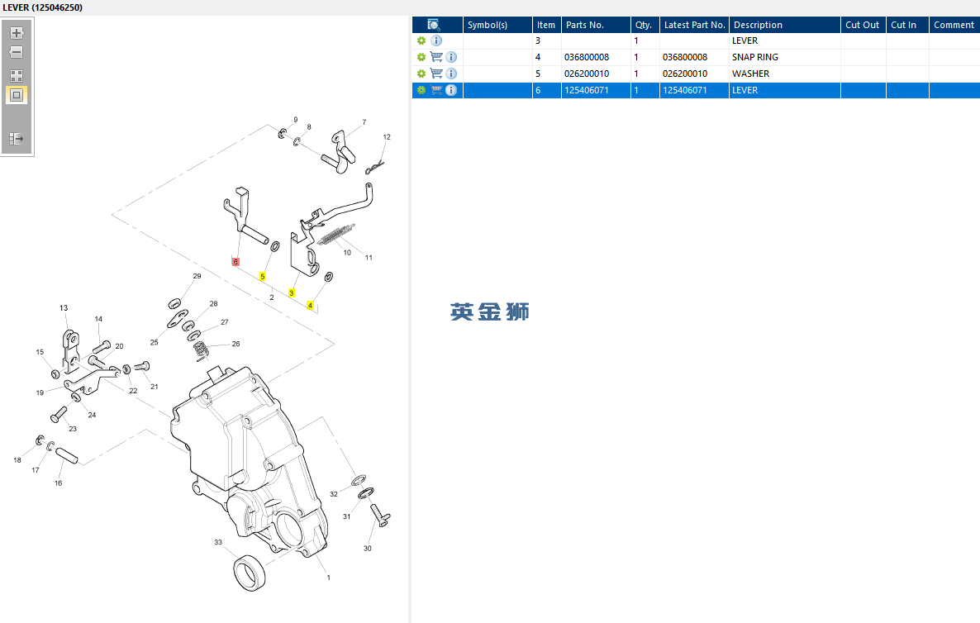Click green gear icon for SNAP RING row
The image size is (980, 623).
[x=421, y=57]
